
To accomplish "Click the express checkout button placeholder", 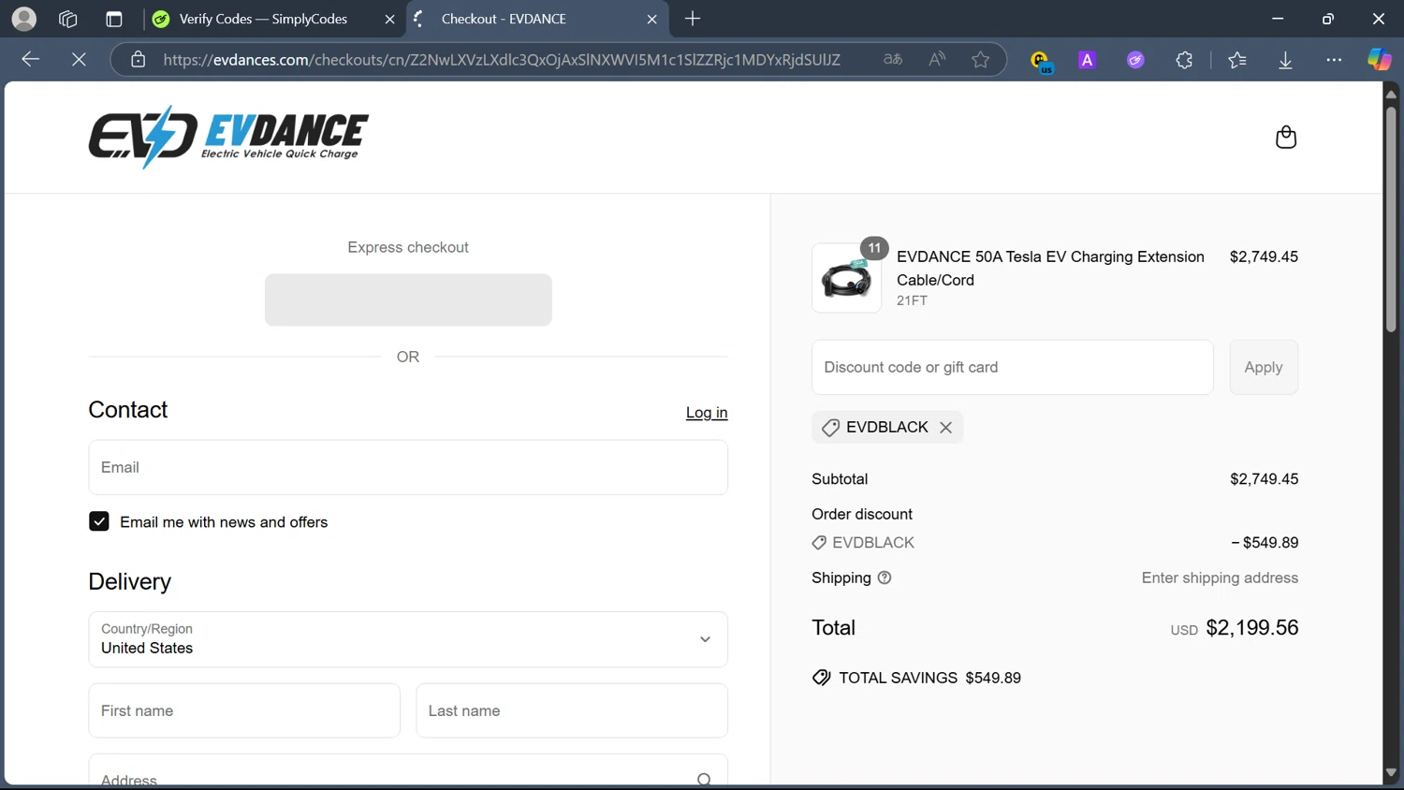I will (408, 300).
